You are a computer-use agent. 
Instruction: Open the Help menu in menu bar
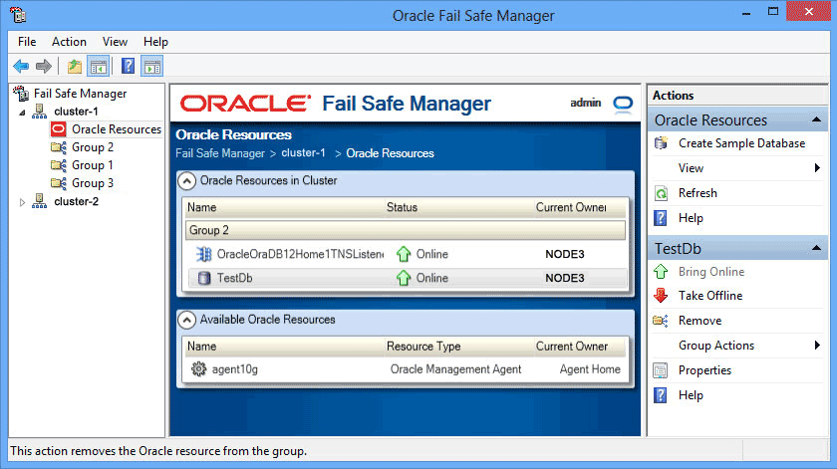(155, 42)
